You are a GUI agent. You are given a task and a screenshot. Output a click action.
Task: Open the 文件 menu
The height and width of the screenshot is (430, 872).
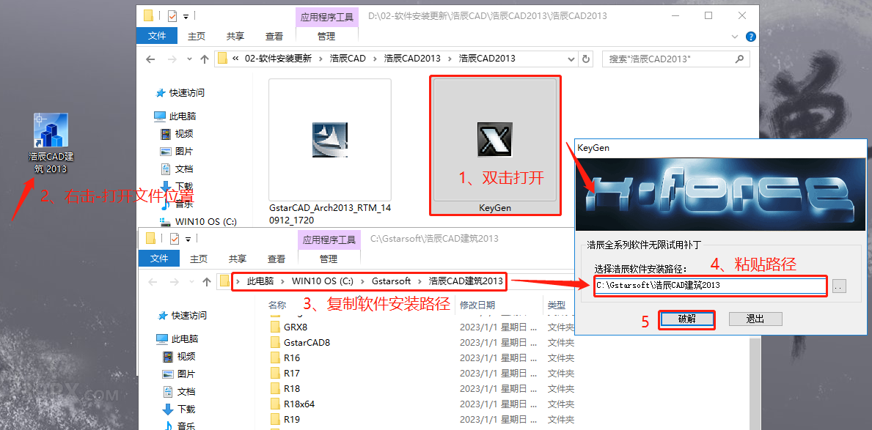click(x=157, y=35)
